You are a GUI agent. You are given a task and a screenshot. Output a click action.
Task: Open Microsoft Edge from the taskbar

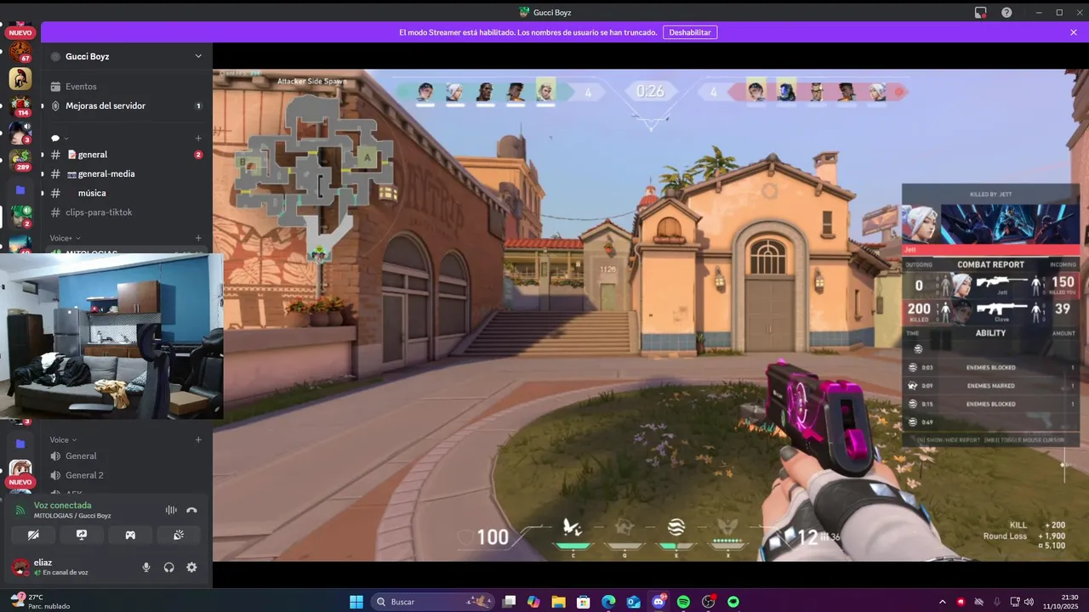point(608,602)
